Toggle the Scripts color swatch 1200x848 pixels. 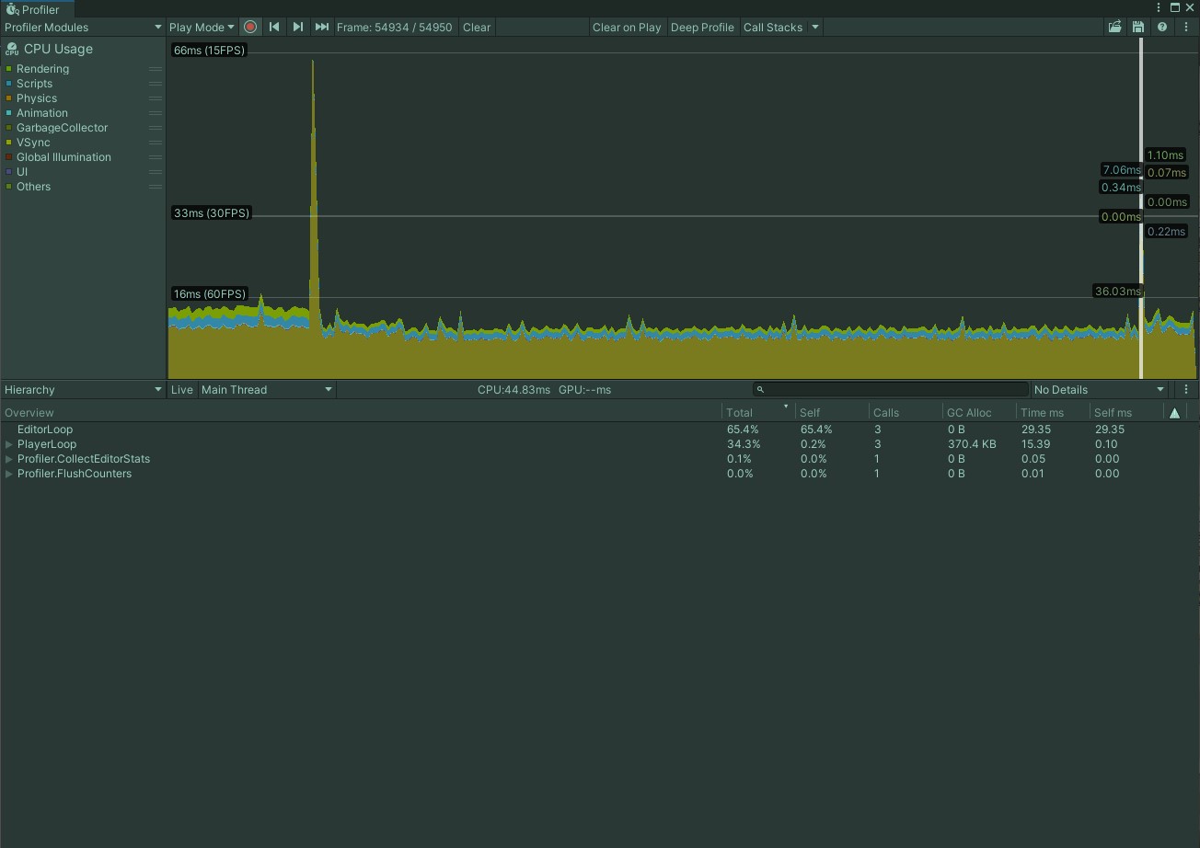(x=8, y=84)
